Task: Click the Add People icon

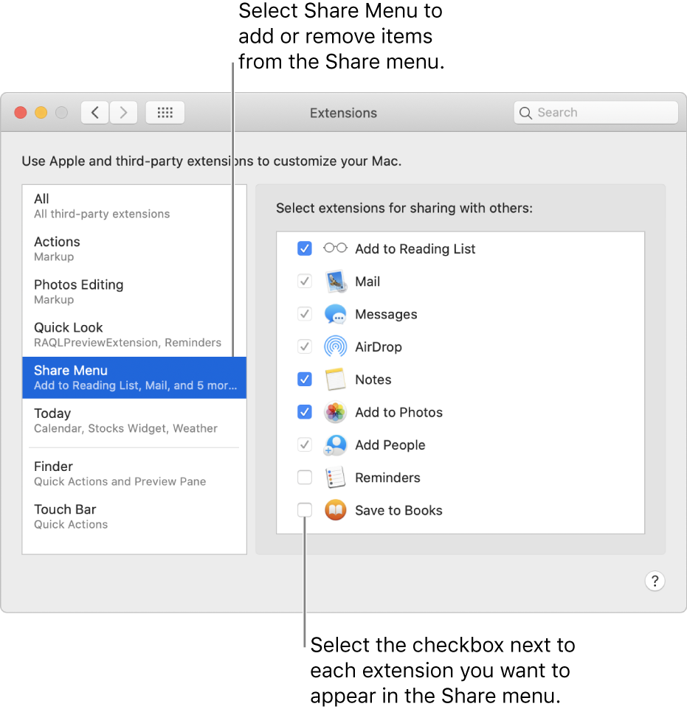Action: point(335,444)
